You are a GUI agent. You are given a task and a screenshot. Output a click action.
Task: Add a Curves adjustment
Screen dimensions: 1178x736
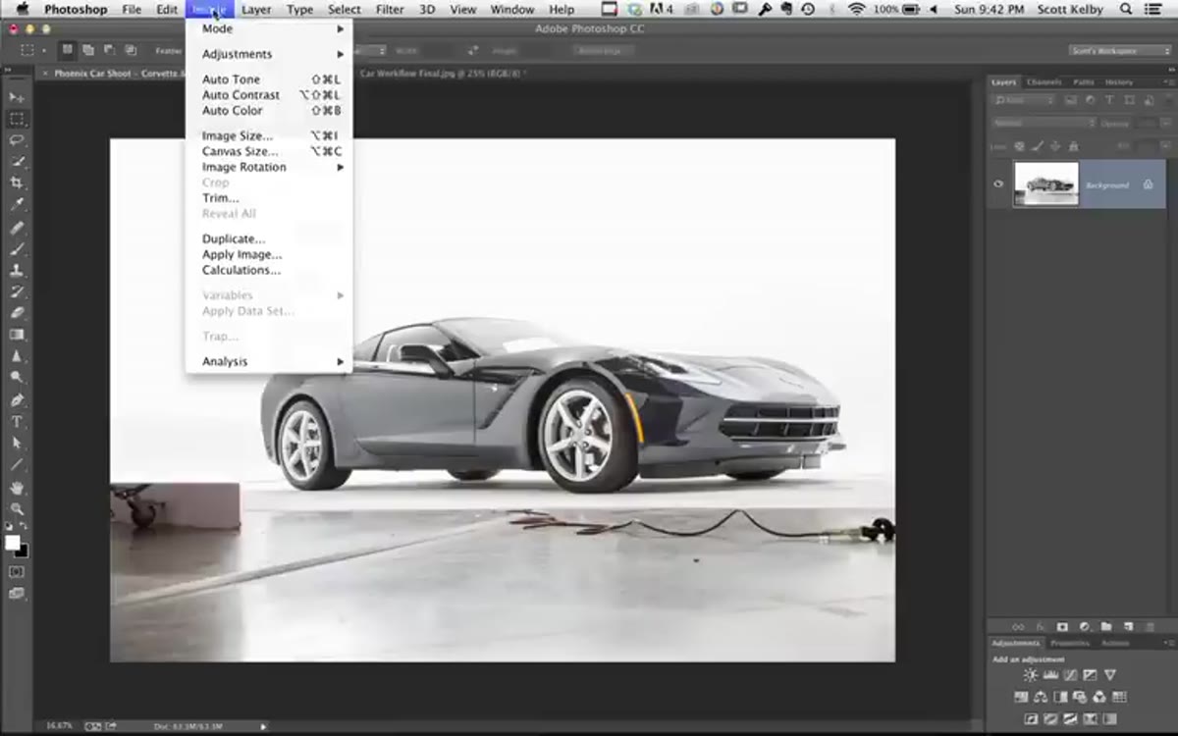[1070, 675]
